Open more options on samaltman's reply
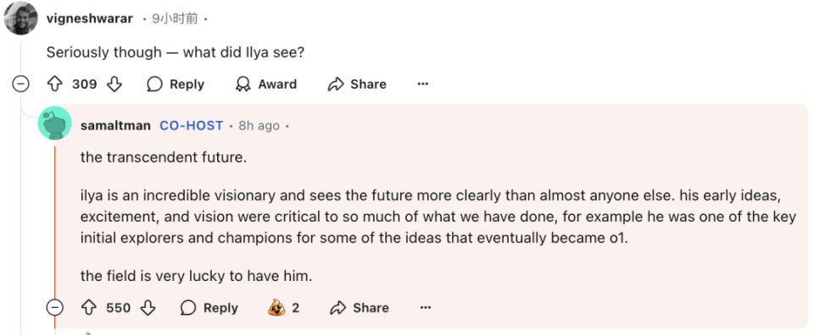Viewport: 814px width, 335px height. click(425, 308)
